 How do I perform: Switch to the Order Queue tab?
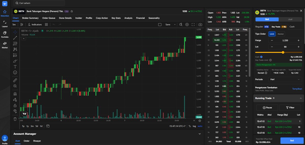pyautogui.click(x=49, y=18)
